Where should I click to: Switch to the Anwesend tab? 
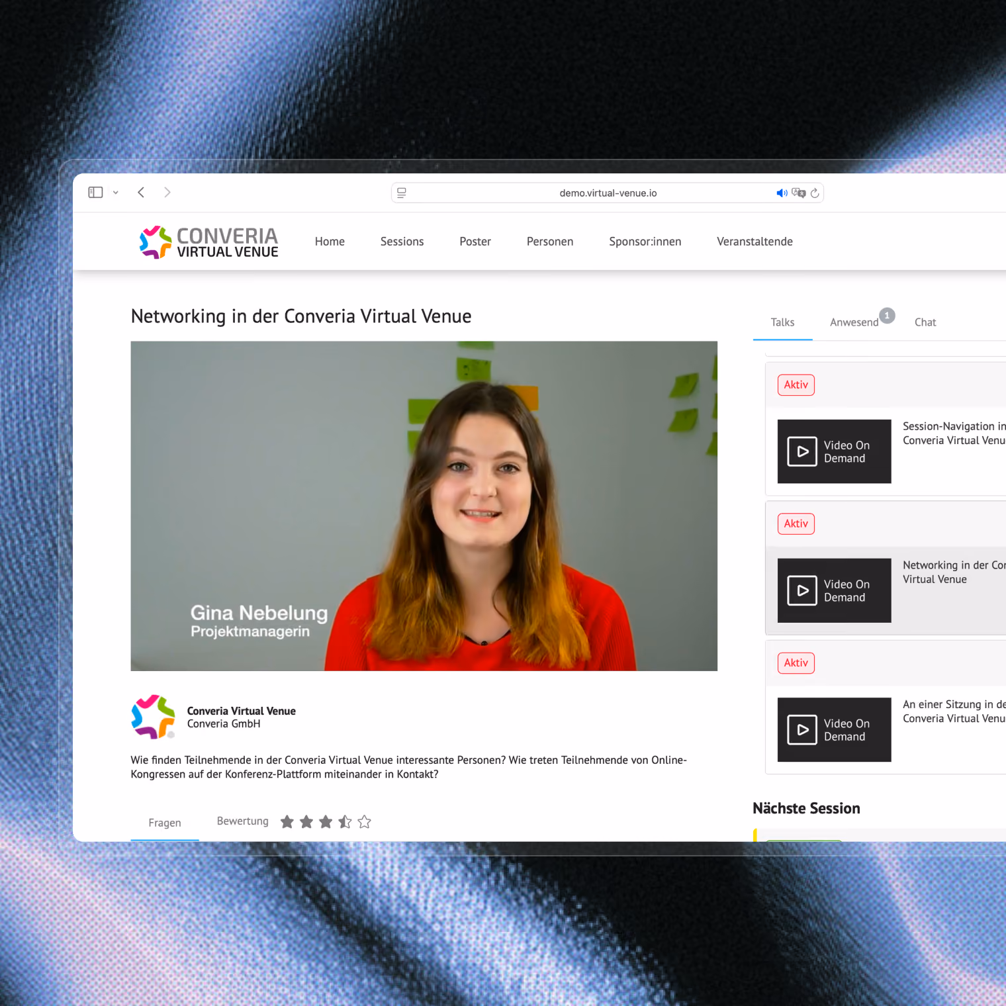(854, 322)
